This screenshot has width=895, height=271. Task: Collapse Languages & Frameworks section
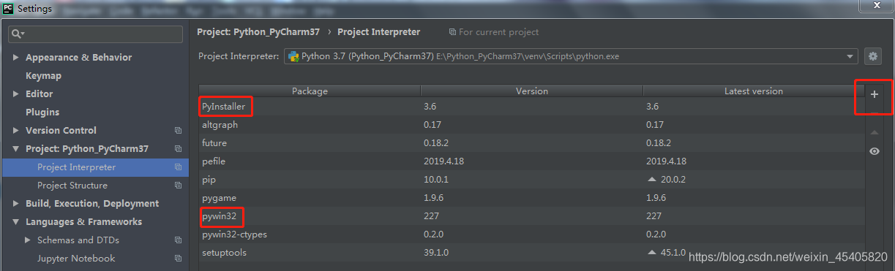pyautogui.click(x=16, y=222)
